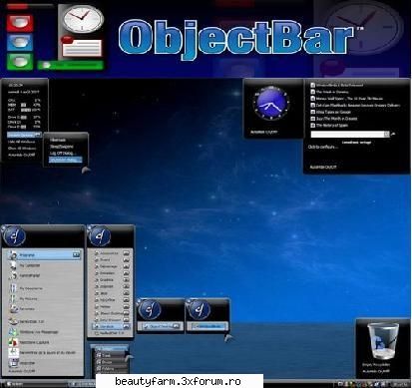Viewport: 412px width, 388px height.
Task: Toggle Autohide On/Off under the Recycle Bin
Action: (x=376, y=371)
